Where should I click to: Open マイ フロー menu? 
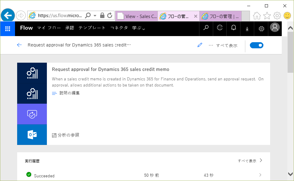(x=49, y=28)
